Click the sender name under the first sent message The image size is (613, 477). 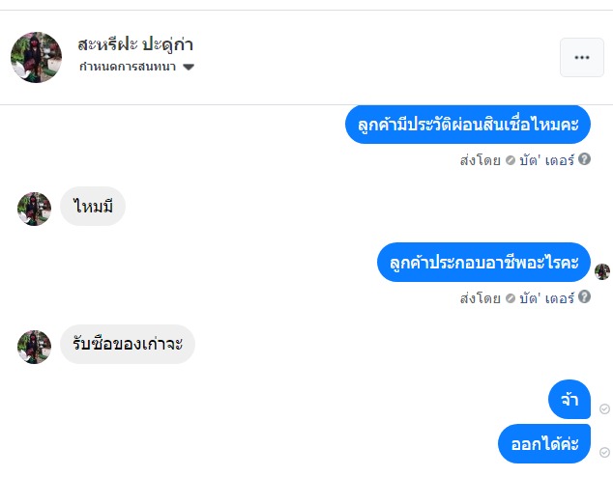click(548, 160)
